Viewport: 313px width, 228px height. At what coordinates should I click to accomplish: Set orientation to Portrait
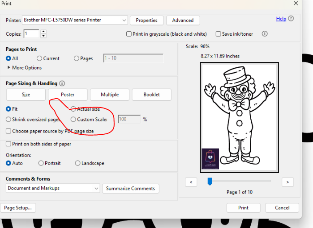tap(41, 163)
